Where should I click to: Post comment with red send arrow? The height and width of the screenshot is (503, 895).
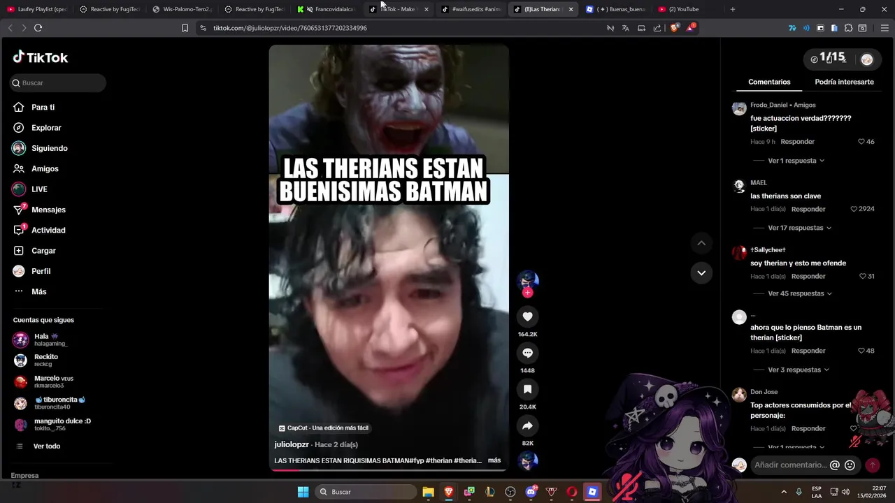(x=872, y=465)
